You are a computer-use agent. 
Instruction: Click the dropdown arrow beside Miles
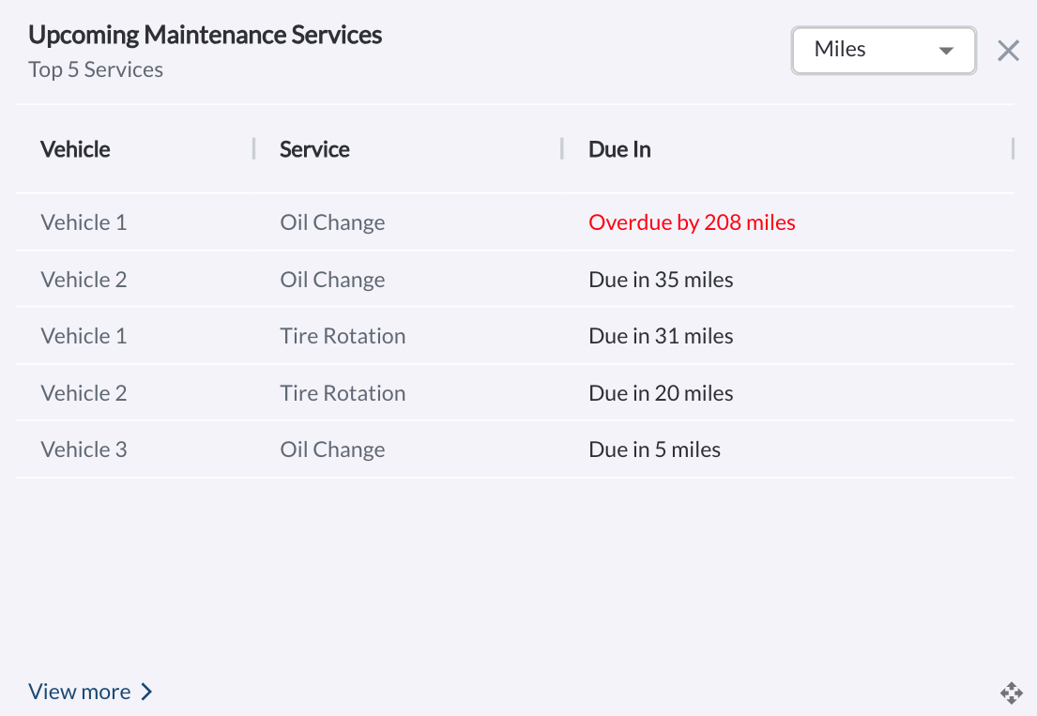(946, 51)
